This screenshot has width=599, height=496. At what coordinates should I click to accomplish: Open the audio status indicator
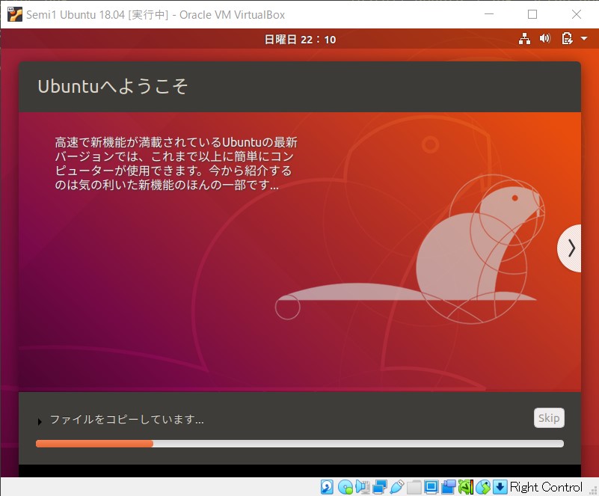(x=363, y=487)
